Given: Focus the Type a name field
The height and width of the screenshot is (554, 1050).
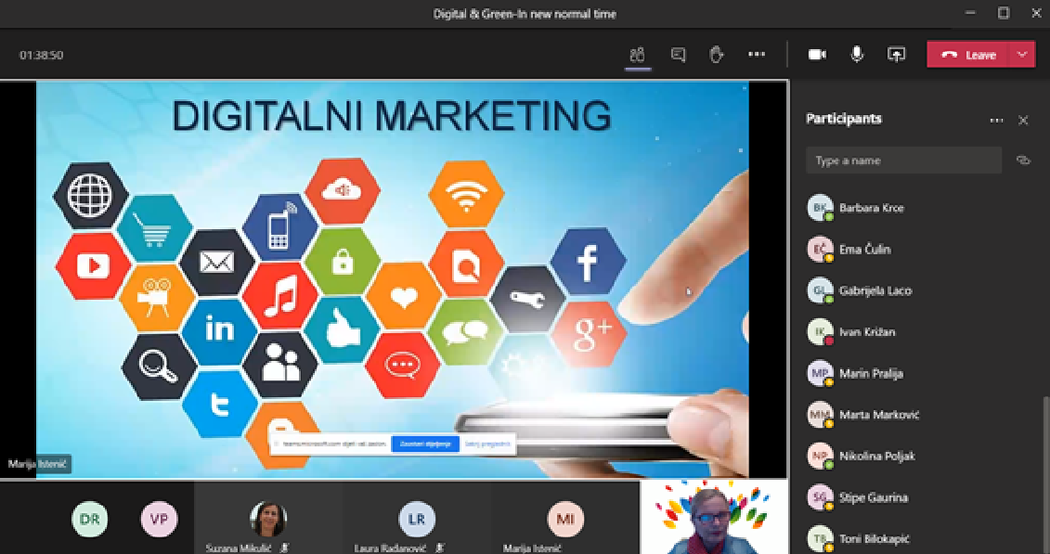Looking at the screenshot, I should (904, 161).
